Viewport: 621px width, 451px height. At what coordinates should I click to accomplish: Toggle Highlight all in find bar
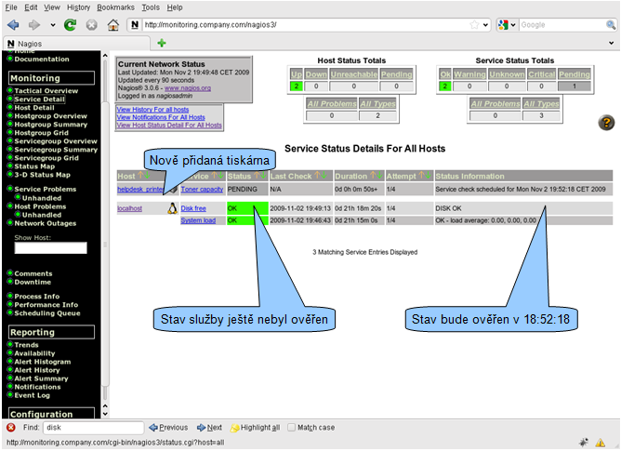click(x=256, y=427)
